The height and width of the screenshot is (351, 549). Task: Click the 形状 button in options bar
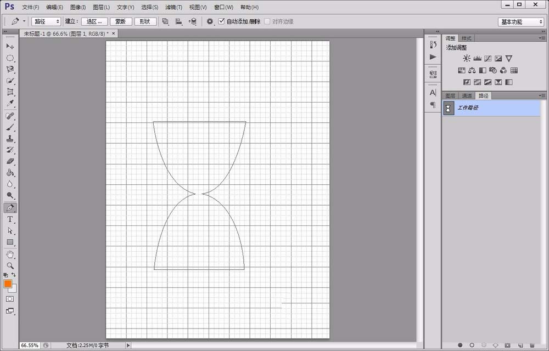click(145, 21)
